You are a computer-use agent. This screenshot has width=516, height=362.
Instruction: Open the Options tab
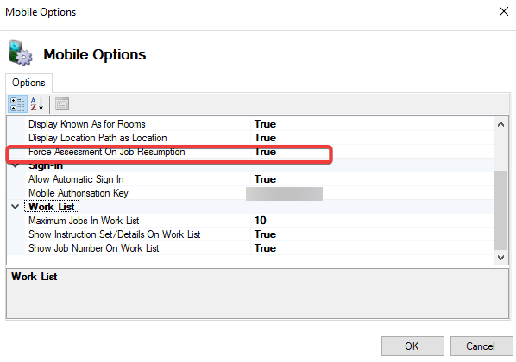[x=28, y=83]
